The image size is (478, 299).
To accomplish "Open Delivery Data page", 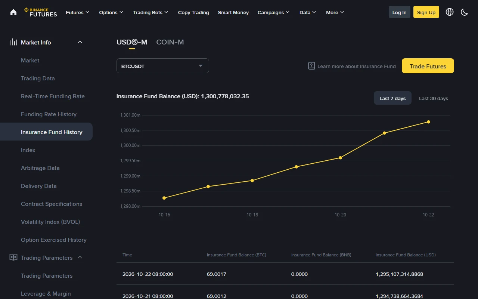I will click(x=39, y=186).
